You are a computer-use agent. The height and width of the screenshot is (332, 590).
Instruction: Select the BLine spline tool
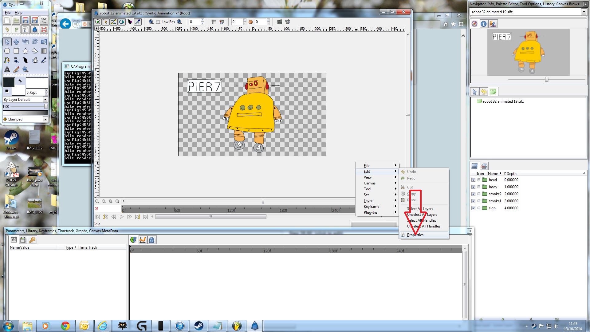(7, 60)
